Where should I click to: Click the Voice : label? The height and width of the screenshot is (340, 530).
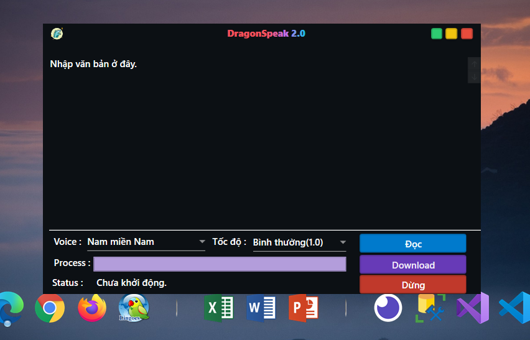67,242
